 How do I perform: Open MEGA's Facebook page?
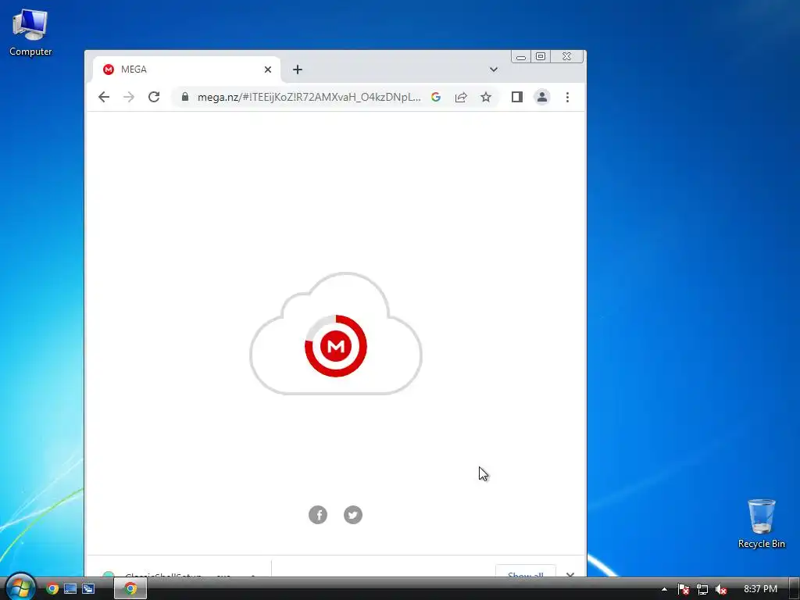318,515
